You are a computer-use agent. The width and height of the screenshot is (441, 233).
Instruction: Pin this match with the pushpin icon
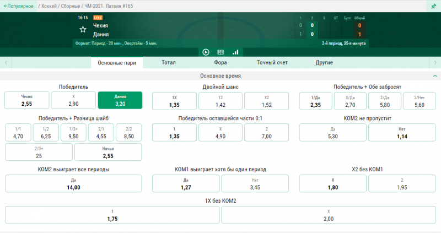tap(434, 6)
